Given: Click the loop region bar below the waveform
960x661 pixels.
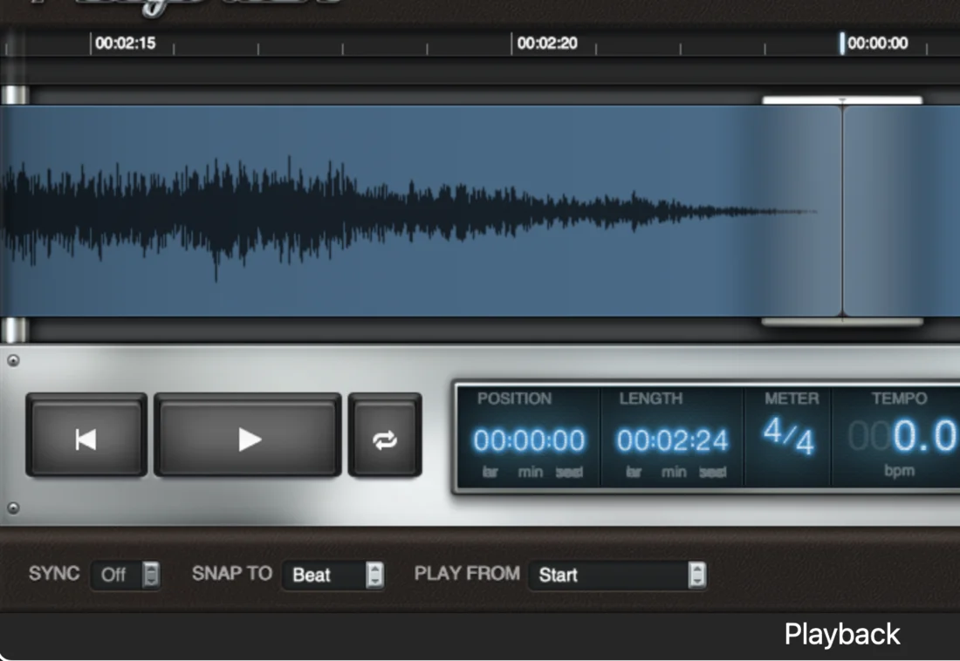Looking at the screenshot, I should [x=842, y=321].
